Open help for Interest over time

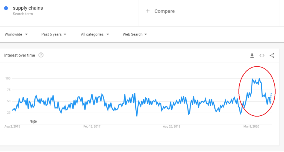[x=41, y=55]
